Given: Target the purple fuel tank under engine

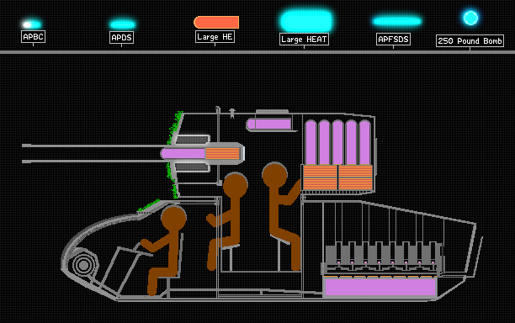Looking at the screenshot, I should (380, 287).
